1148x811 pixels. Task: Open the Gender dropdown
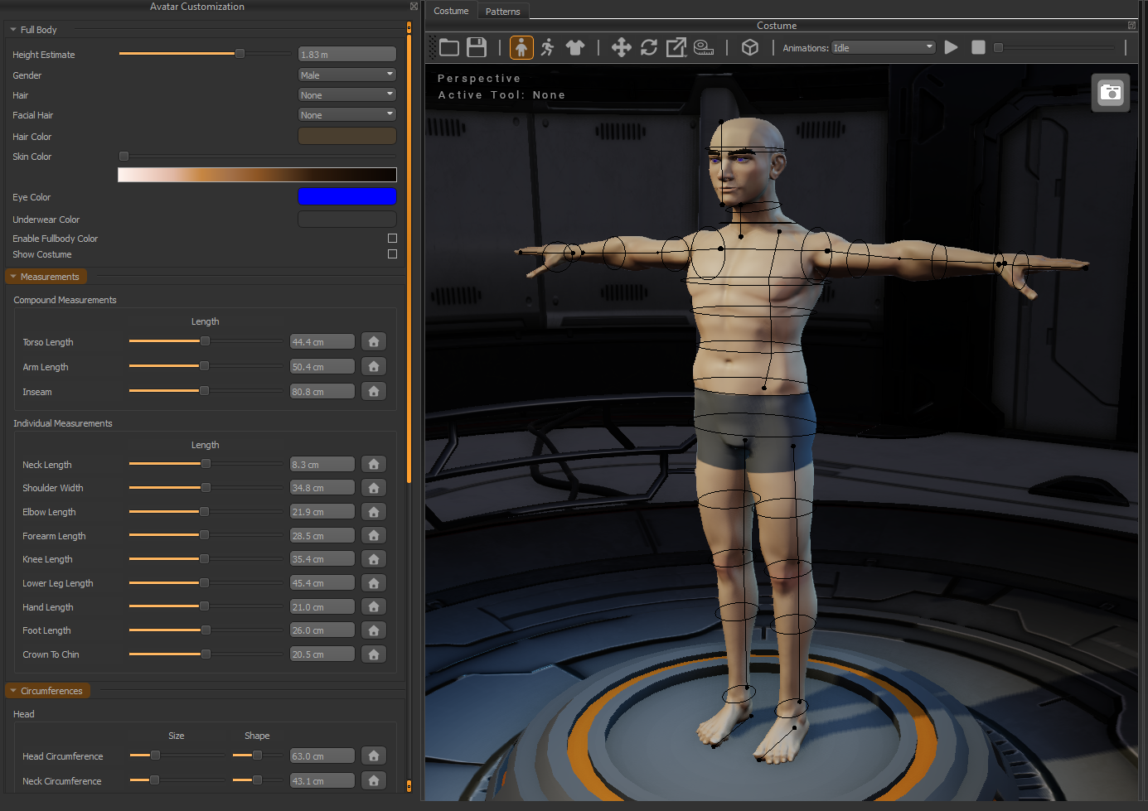click(x=346, y=75)
